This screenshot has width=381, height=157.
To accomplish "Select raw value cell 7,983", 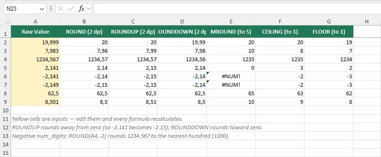I will pos(35,51).
